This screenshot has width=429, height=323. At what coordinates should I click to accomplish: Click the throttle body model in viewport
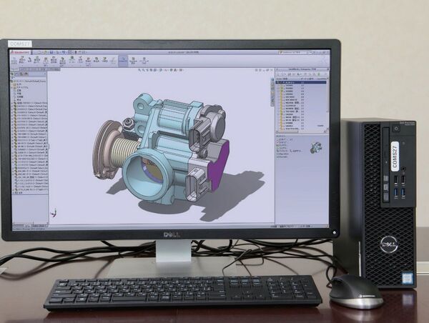(162, 149)
